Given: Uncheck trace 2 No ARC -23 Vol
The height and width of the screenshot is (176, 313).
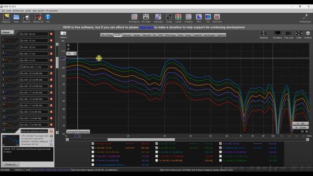Looking at the screenshot, I should pos(156,143).
